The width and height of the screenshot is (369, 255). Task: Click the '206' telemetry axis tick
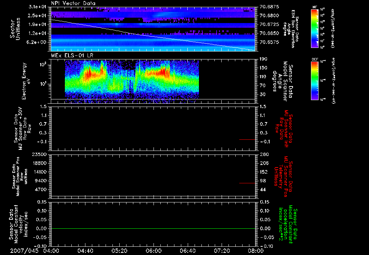click(x=263, y=163)
